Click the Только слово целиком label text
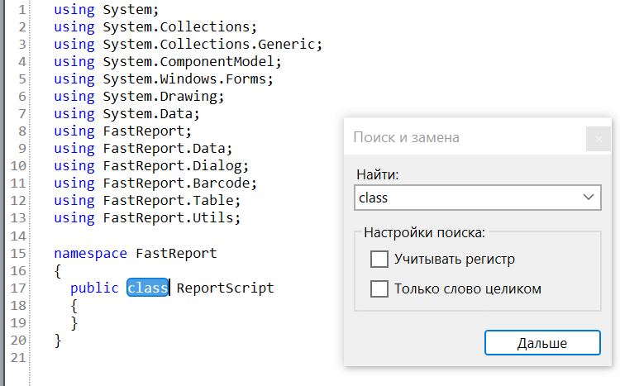620x386 pixels. (467, 288)
